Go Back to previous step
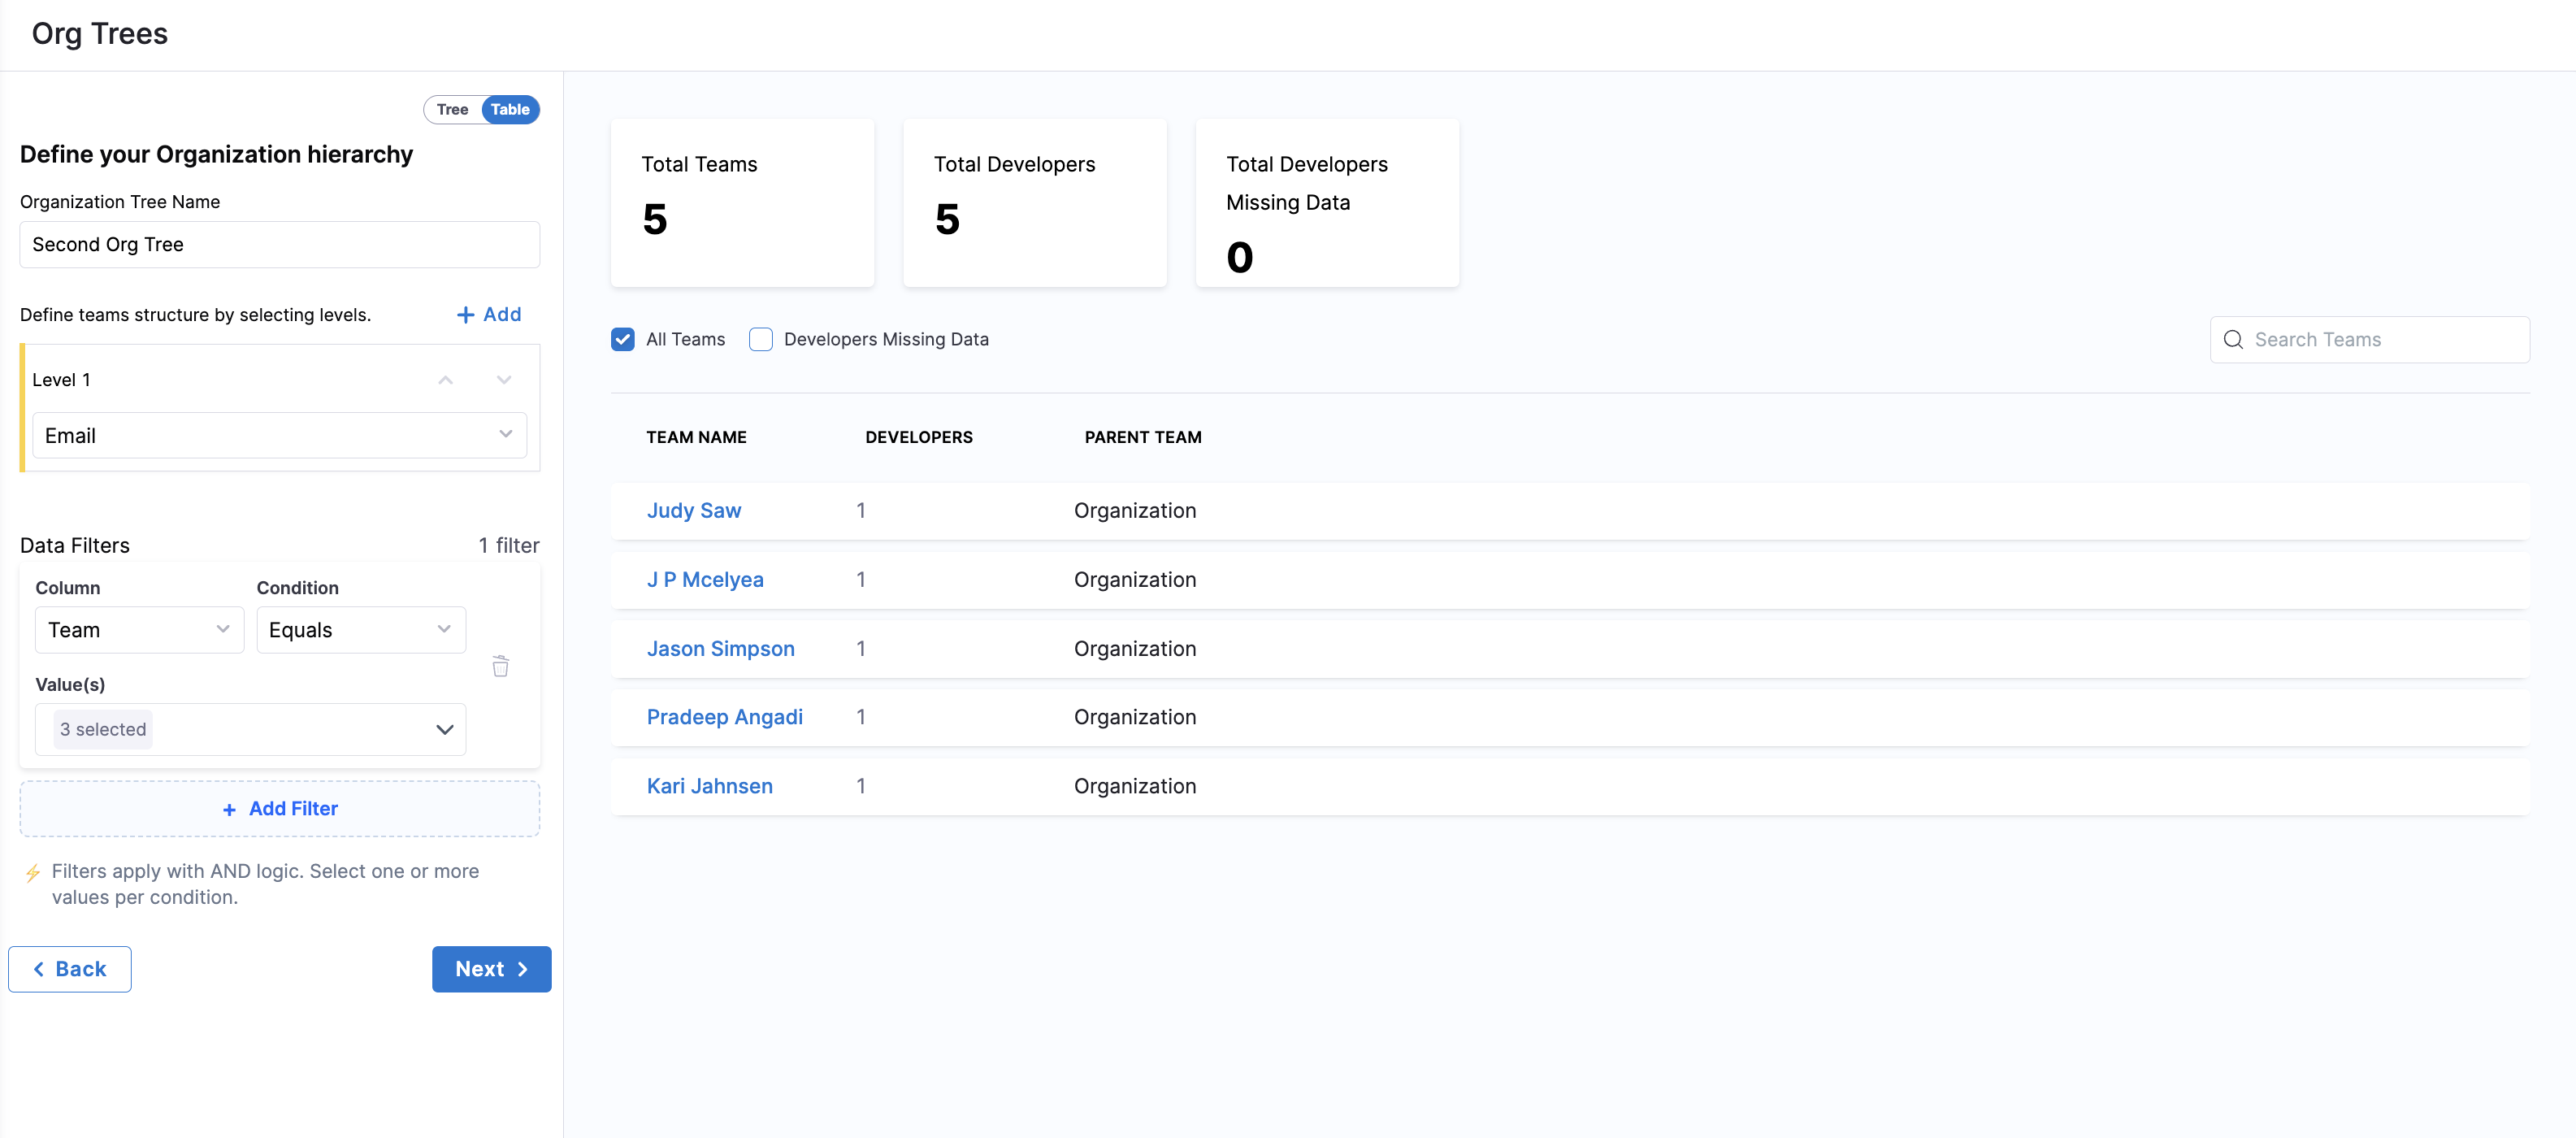The image size is (2576, 1138). click(x=70, y=969)
